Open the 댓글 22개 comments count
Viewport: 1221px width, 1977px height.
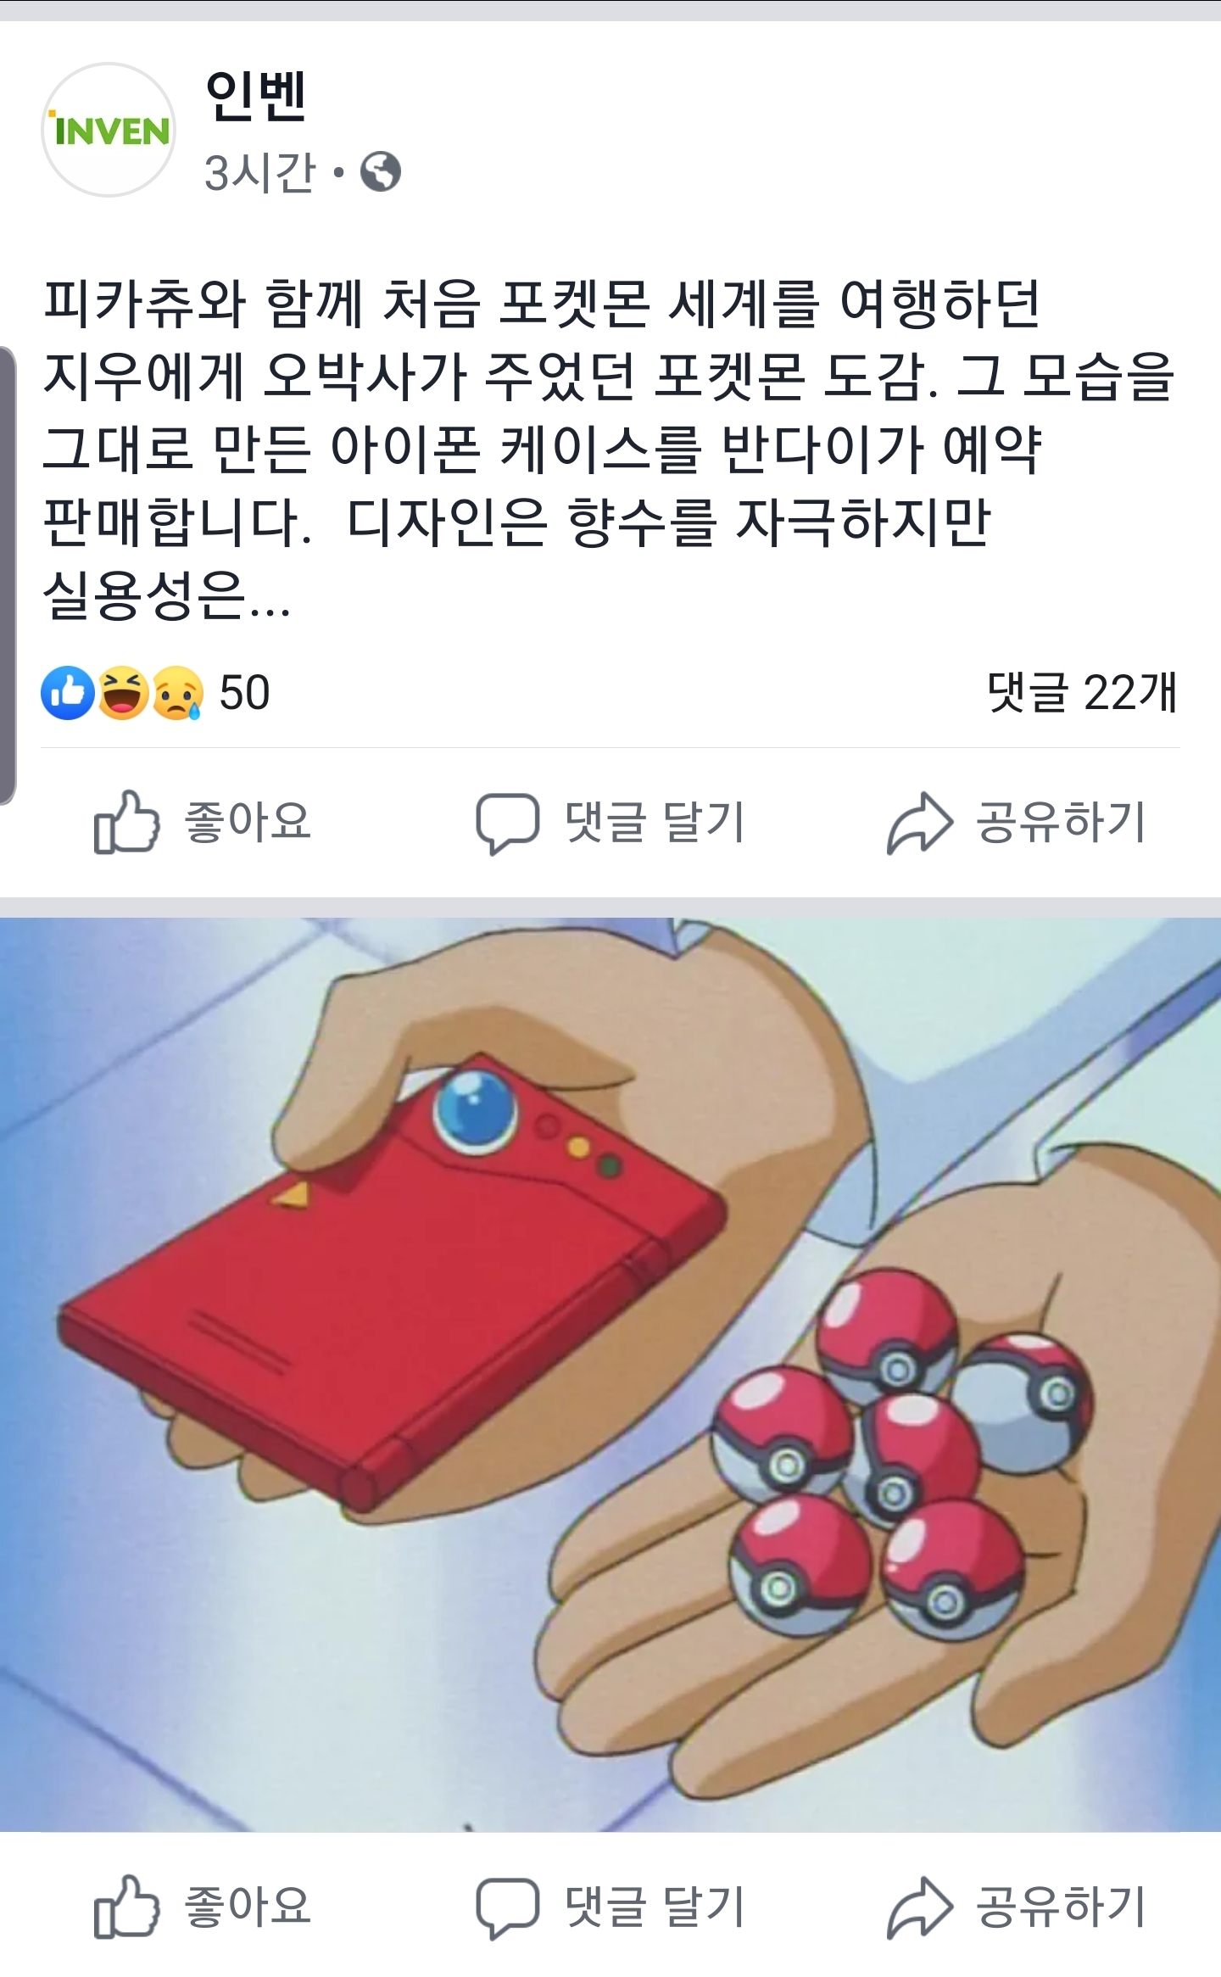point(1082,692)
